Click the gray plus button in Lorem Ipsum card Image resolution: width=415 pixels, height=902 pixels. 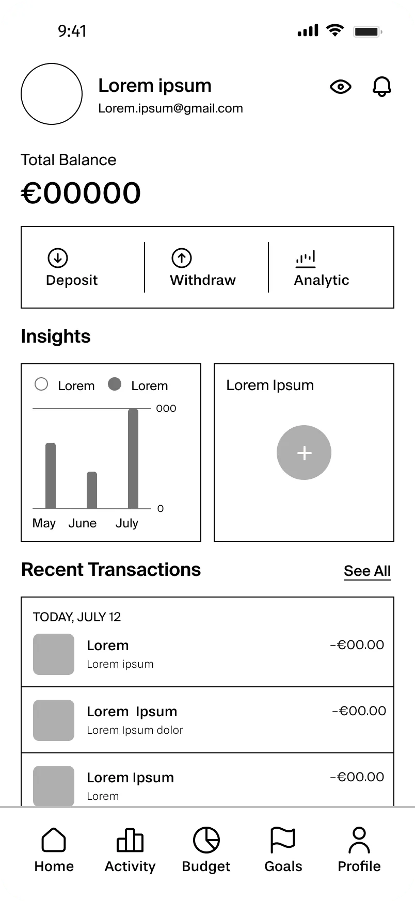(x=304, y=453)
